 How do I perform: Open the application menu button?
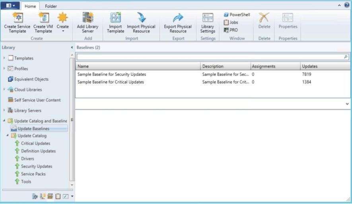pos(10,6)
